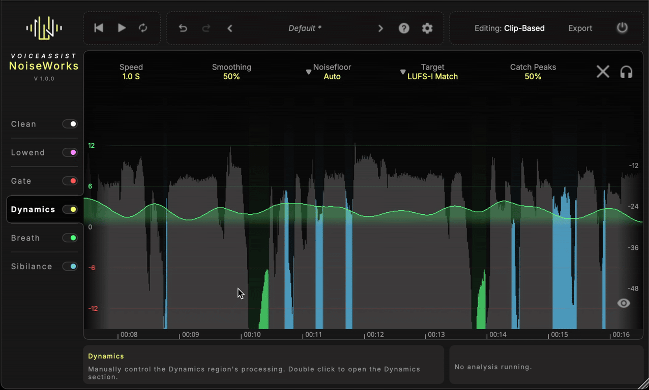Redo the last undone edit

(x=206, y=28)
